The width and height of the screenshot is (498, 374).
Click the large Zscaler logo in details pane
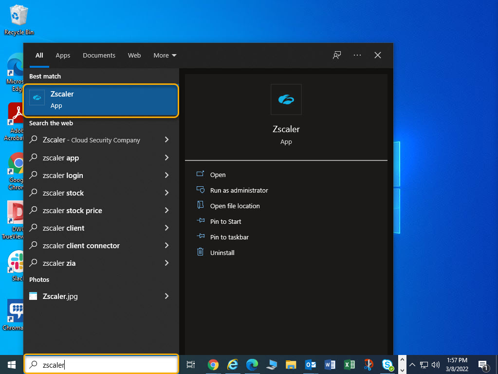(286, 99)
